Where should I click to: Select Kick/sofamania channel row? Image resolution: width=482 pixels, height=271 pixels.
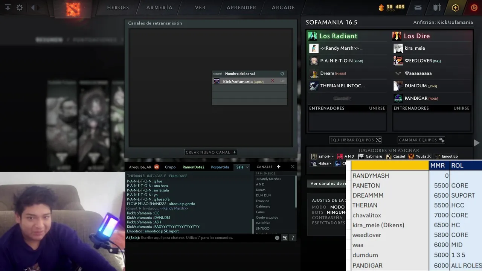coord(249,81)
